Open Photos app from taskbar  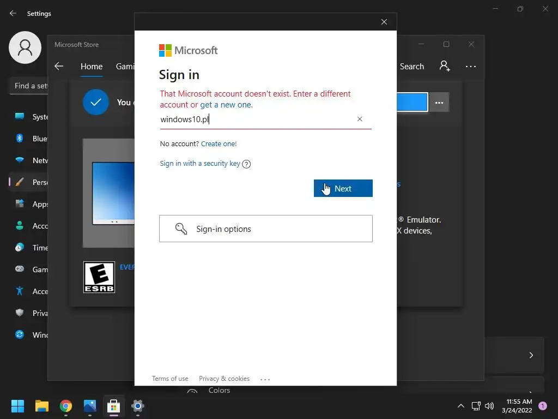(90, 406)
